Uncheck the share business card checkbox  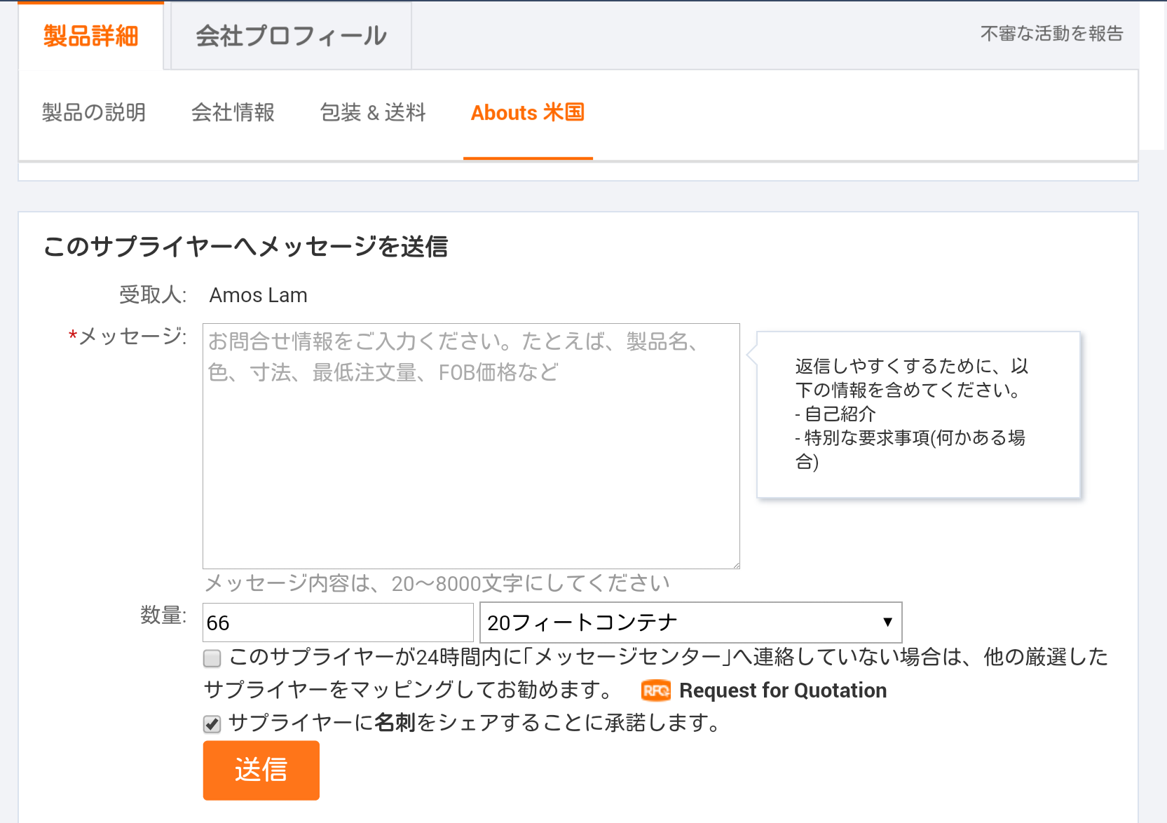[x=212, y=724]
